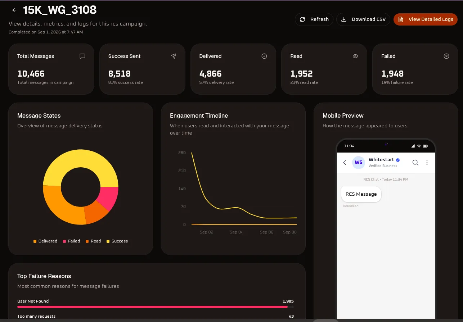Go back using the arrow beside 15K_WG_3108
This screenshot has height=322, width=463.
coord(14,10)
